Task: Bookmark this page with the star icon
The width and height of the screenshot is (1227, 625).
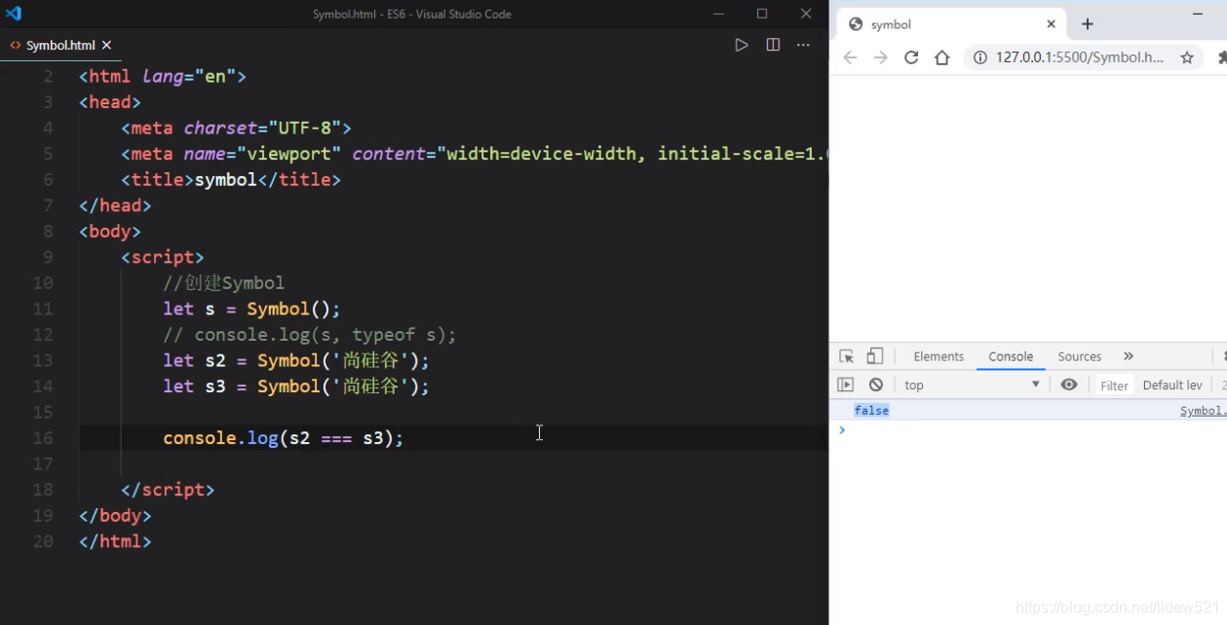Action: tap(1187, 57)
